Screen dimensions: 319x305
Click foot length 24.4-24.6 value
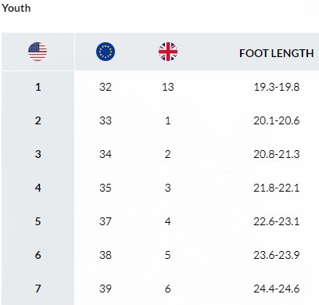coord(277,289)
